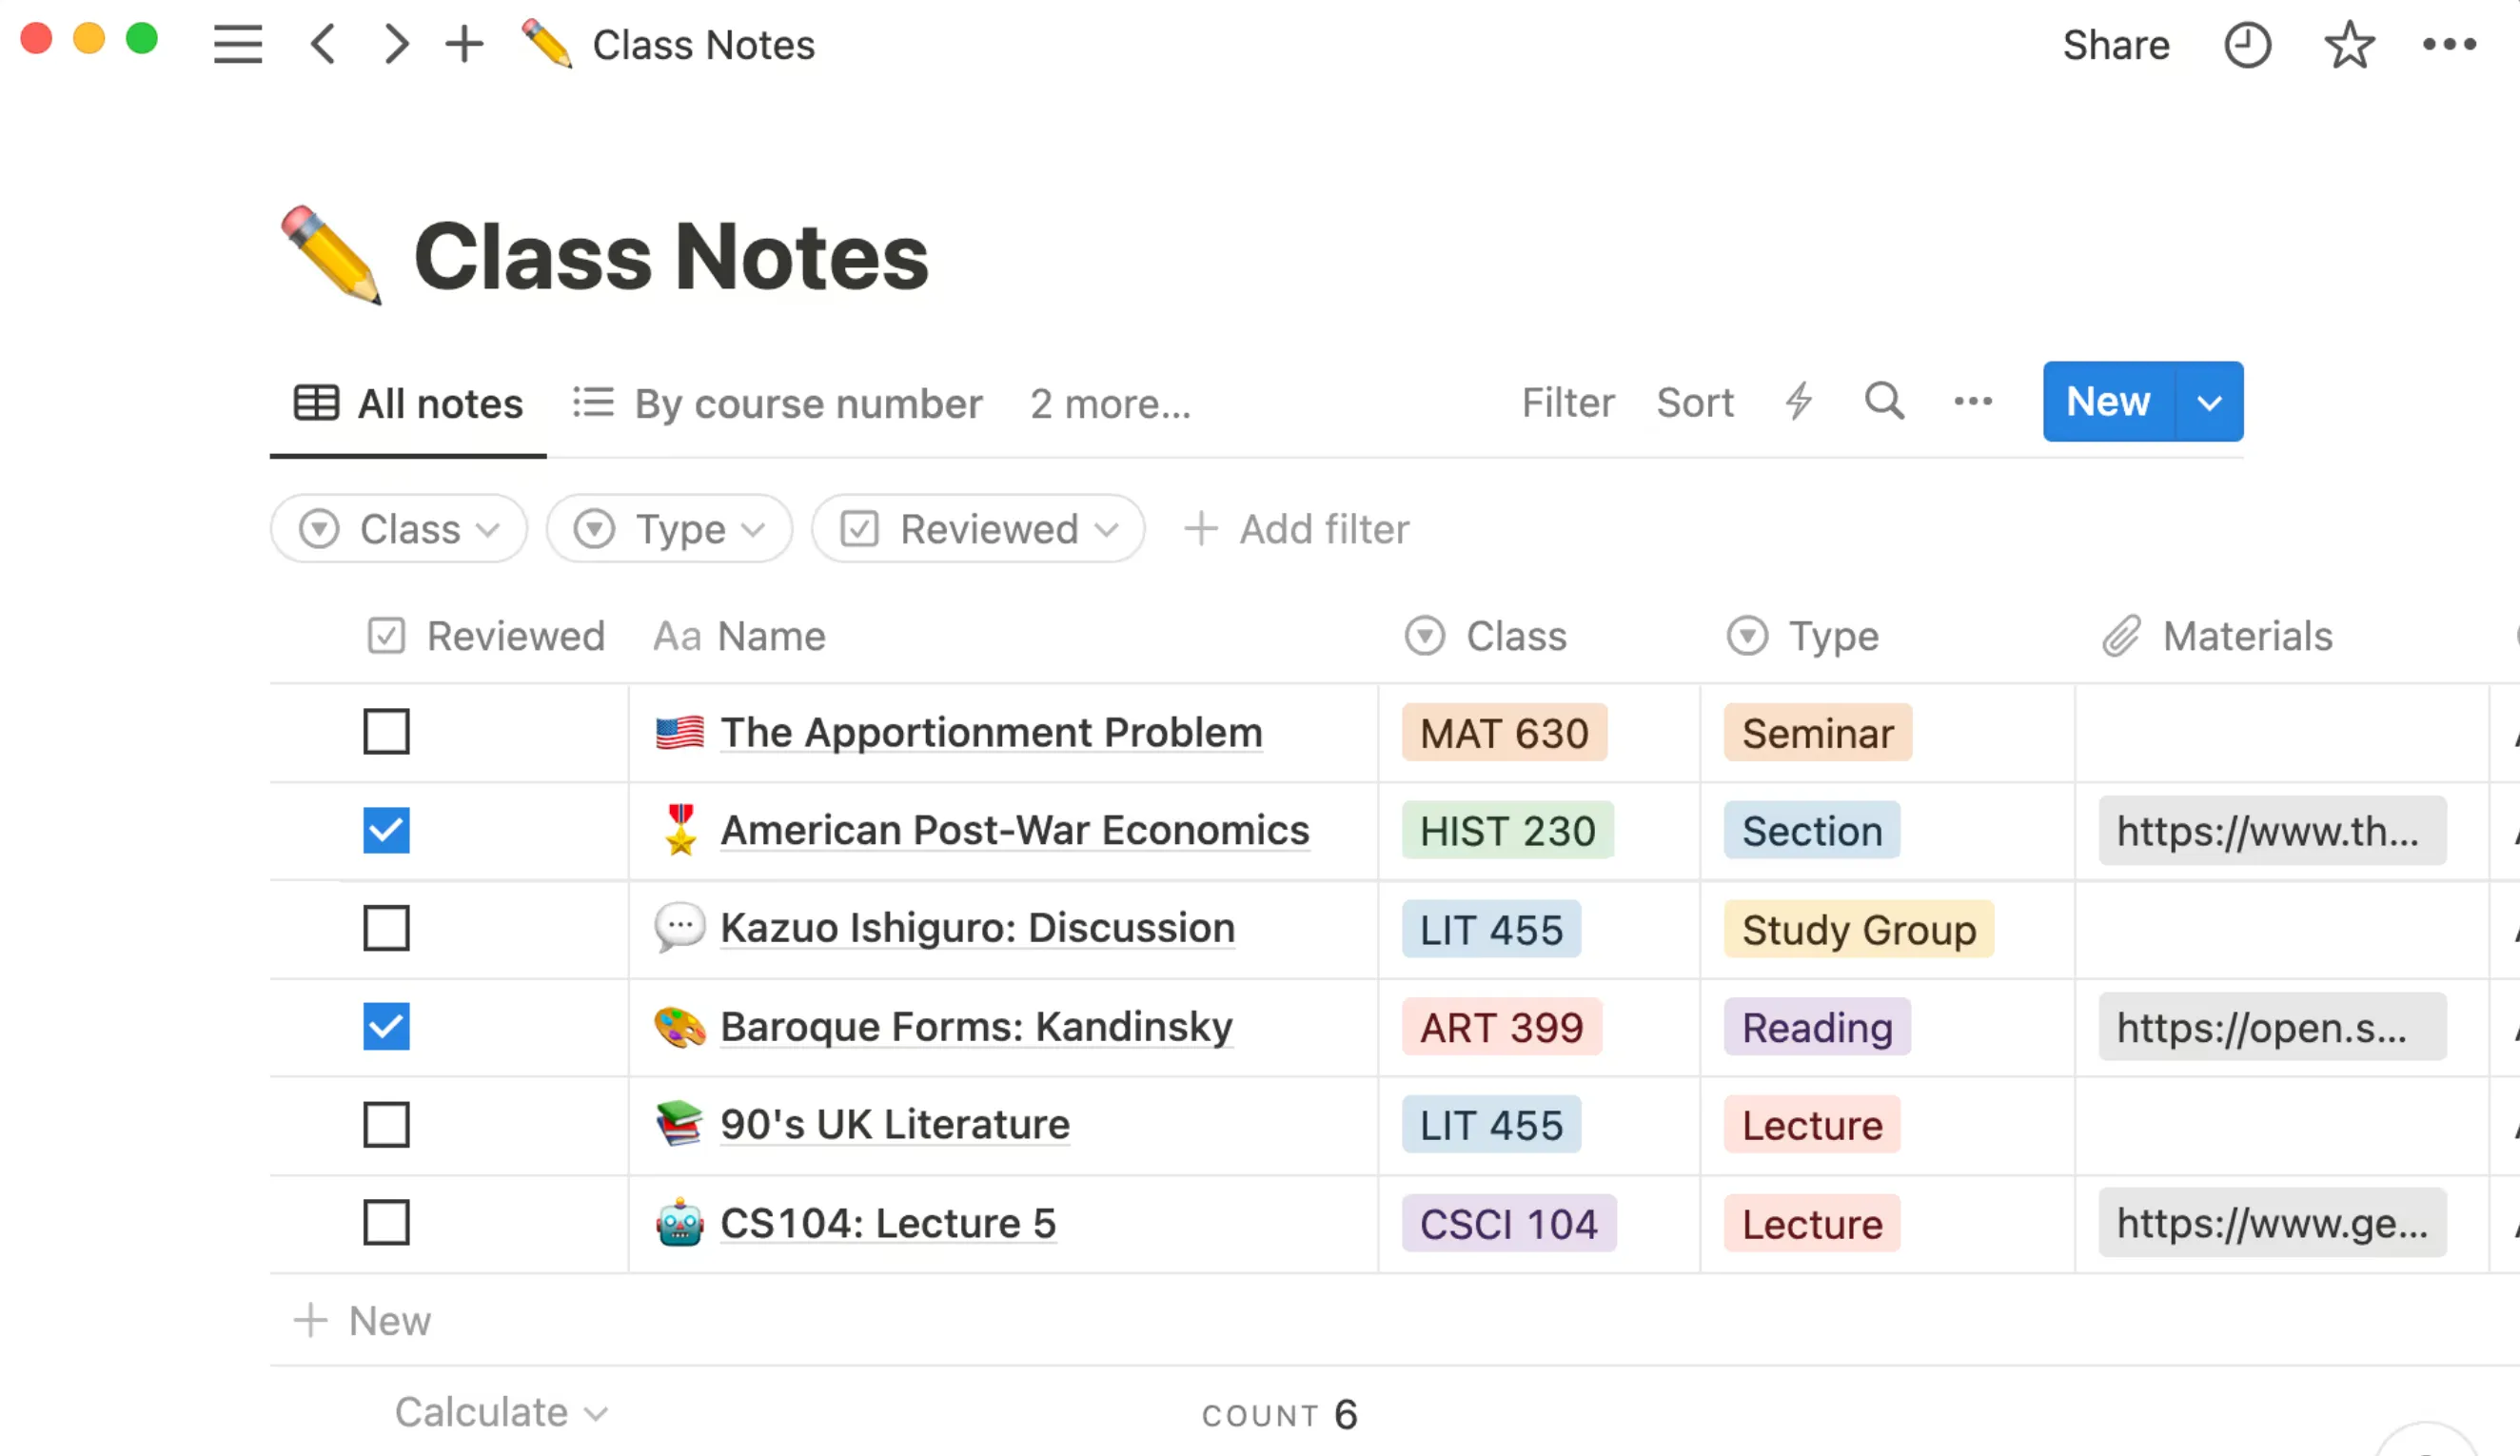Go back with the left arrow
Screen dimensions: 2520x1456
[323, 45]
